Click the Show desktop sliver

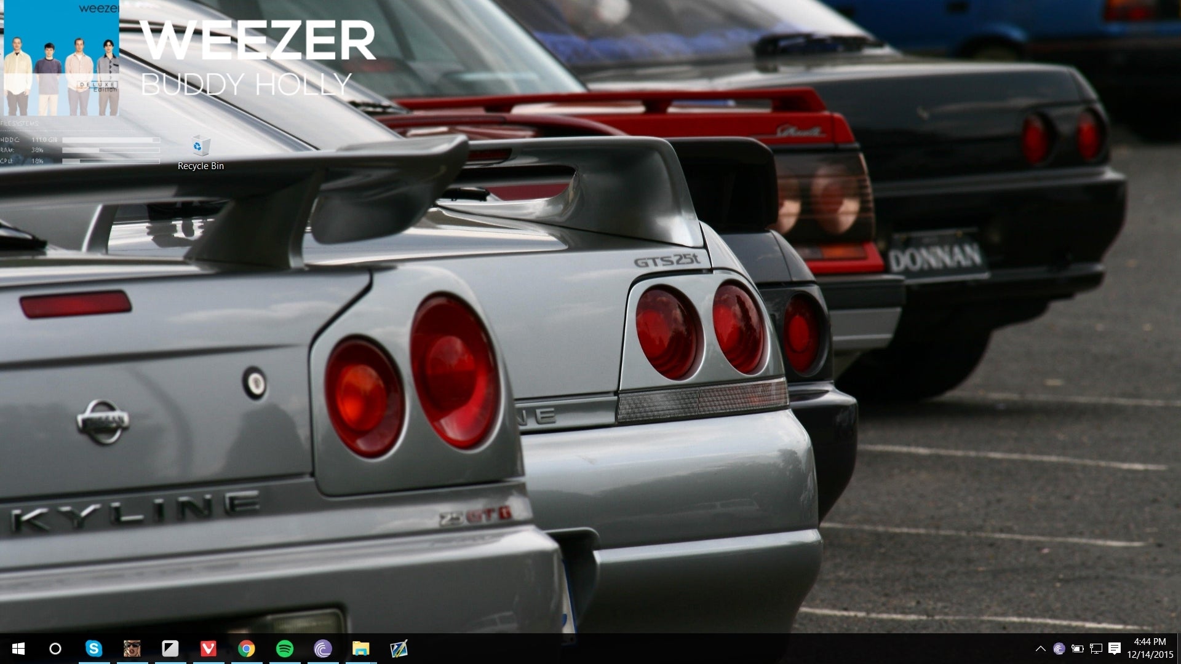point(1179,649)
